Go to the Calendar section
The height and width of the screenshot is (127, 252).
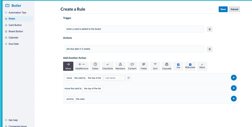coord(14,37)
